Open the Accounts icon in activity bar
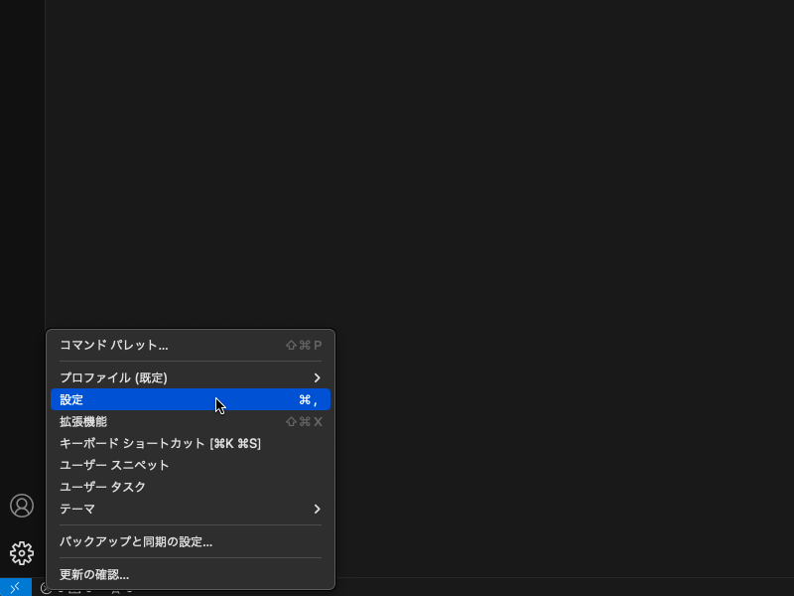Image resolution: width=794 pixels, height=596 pixels. pos(22,506)
